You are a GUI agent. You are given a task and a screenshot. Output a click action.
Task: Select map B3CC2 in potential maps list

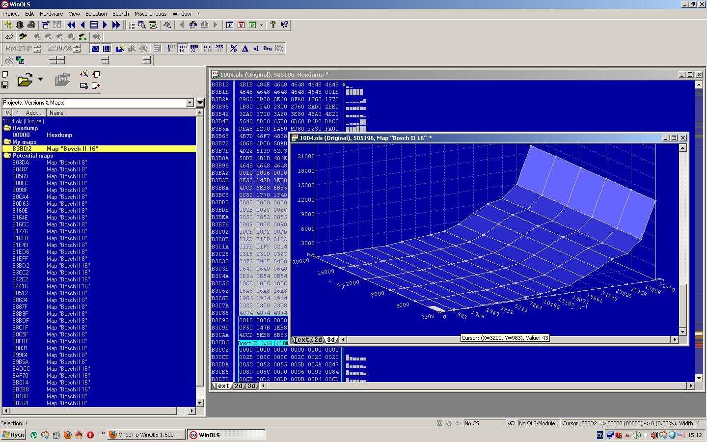point(21,273)
